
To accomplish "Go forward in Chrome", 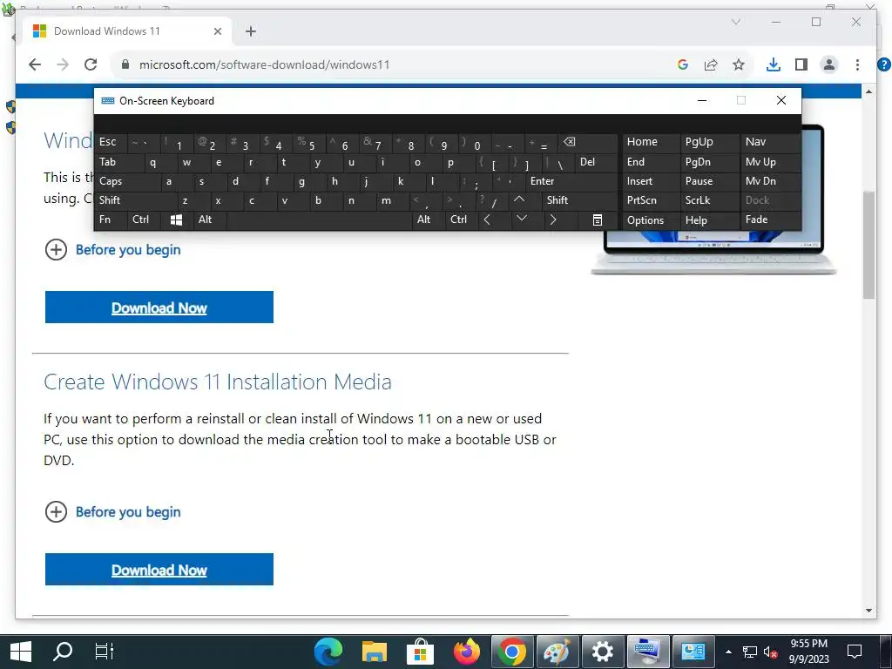I will [63, 64].
